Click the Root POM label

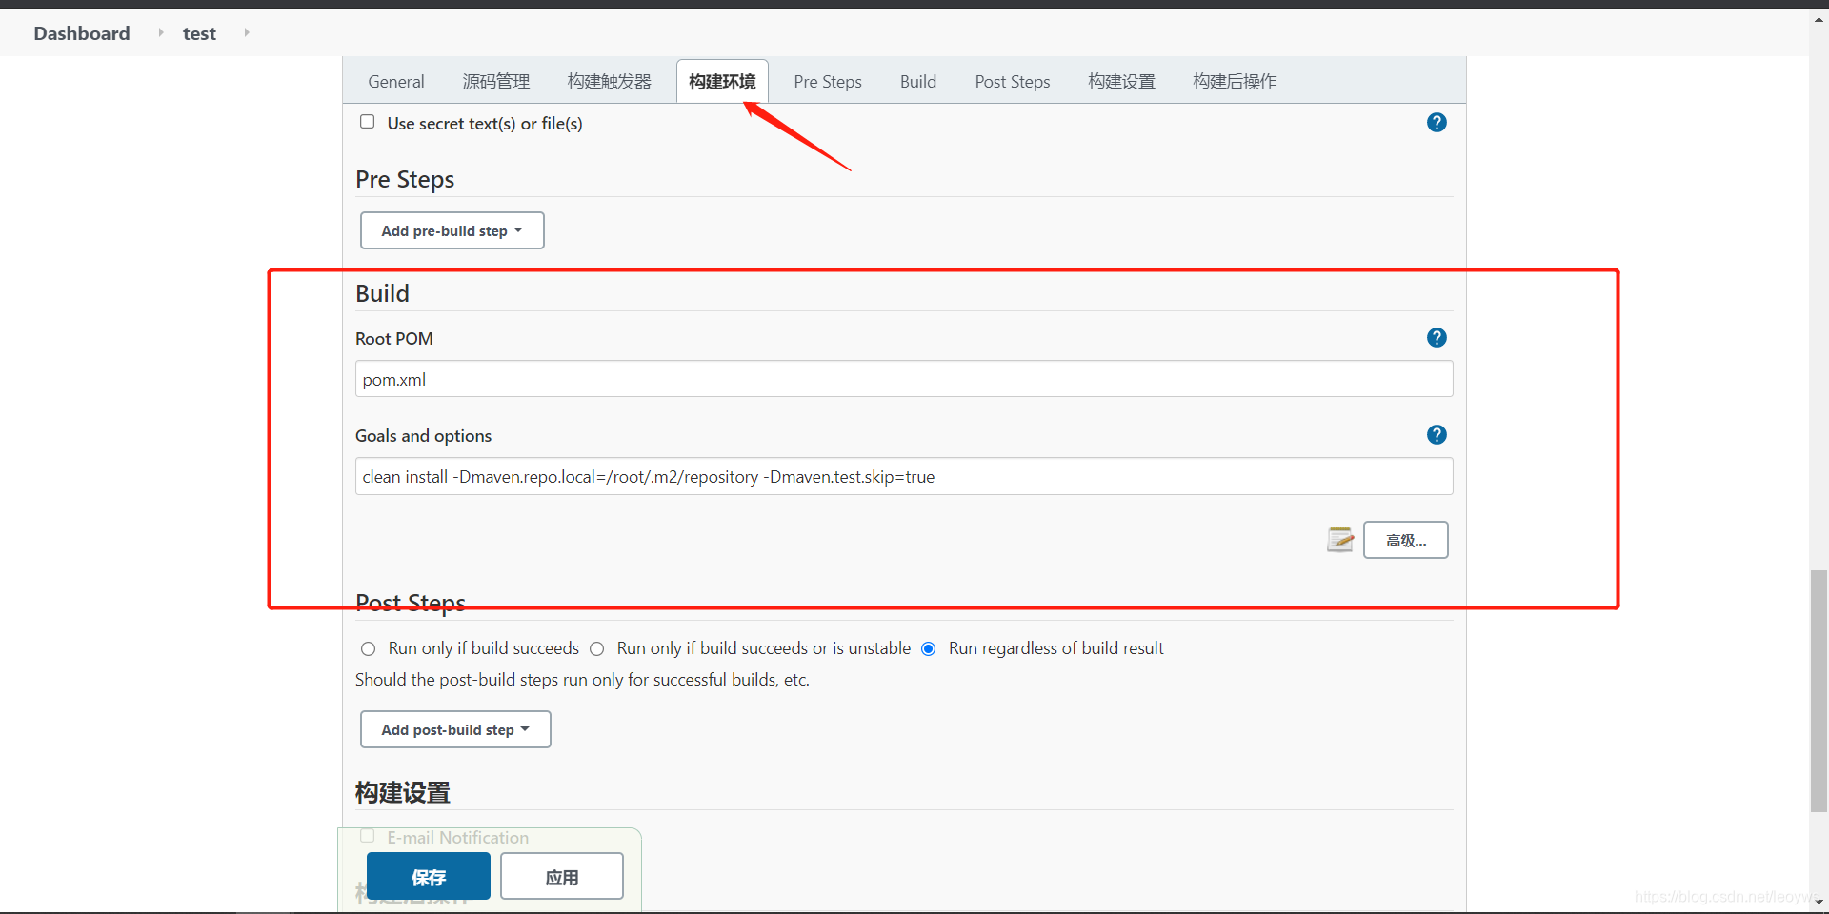click(394, 339)
